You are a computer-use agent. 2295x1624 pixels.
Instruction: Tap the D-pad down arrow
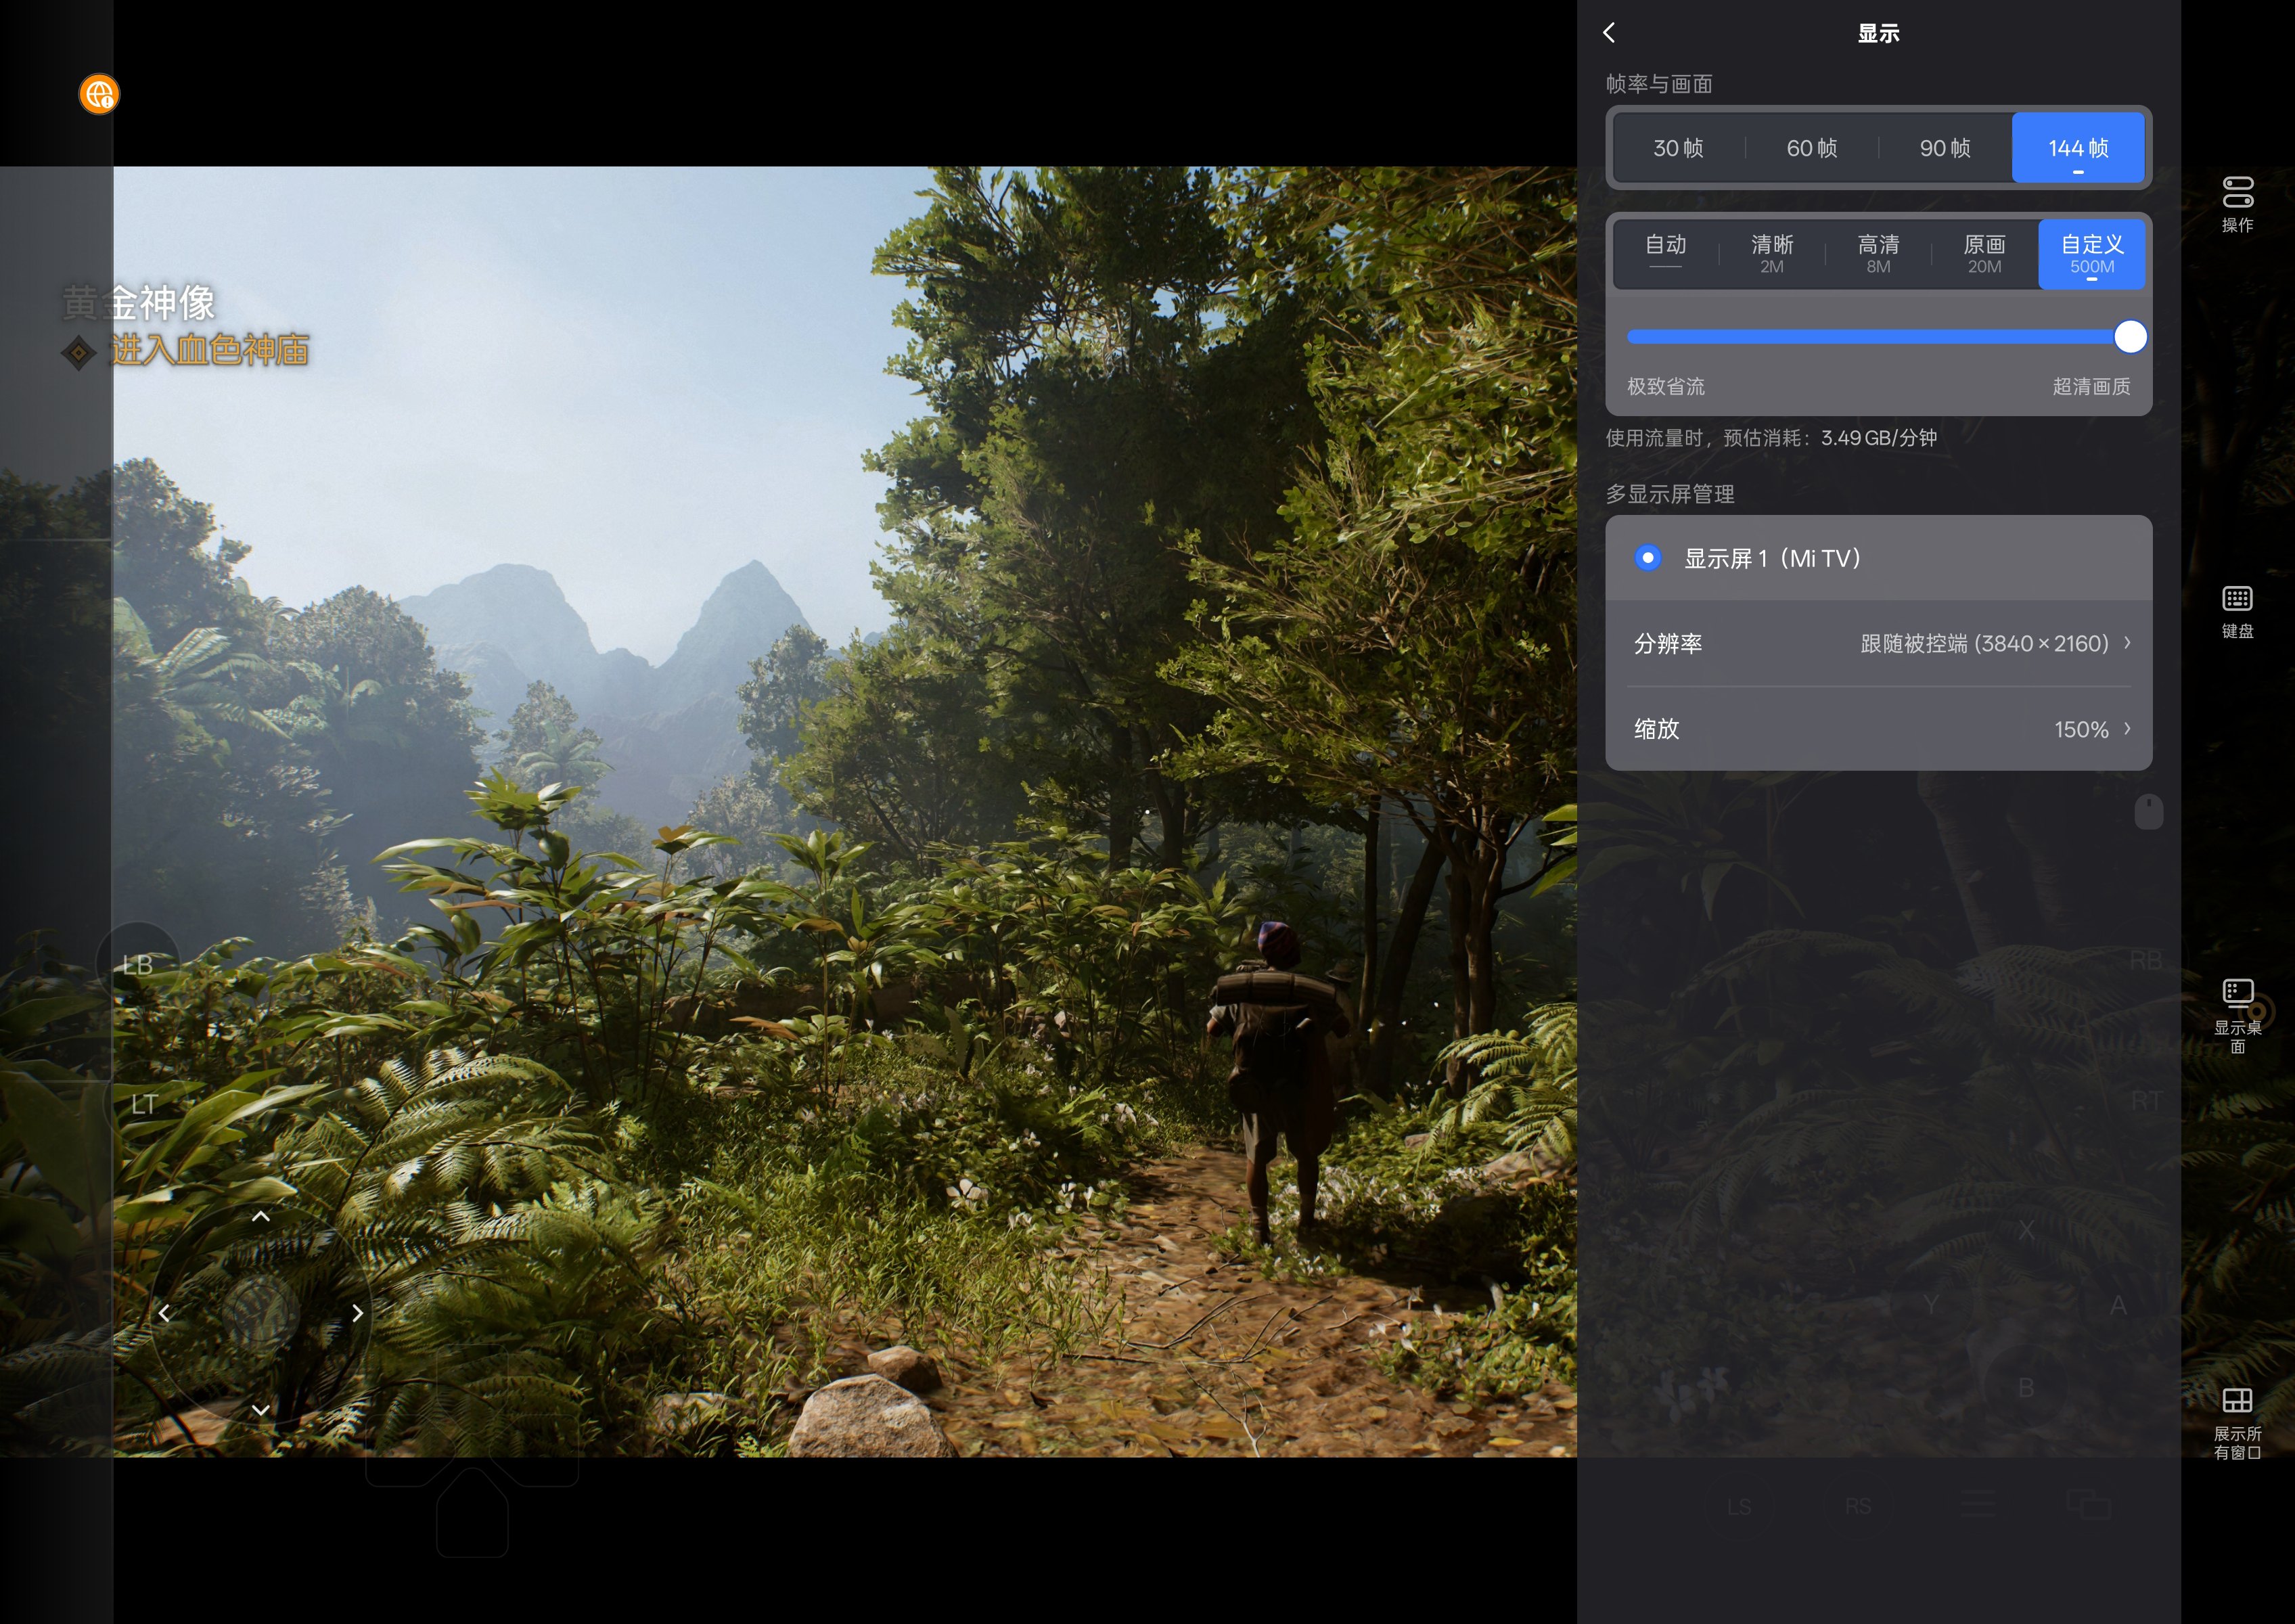pos(261,1409)
